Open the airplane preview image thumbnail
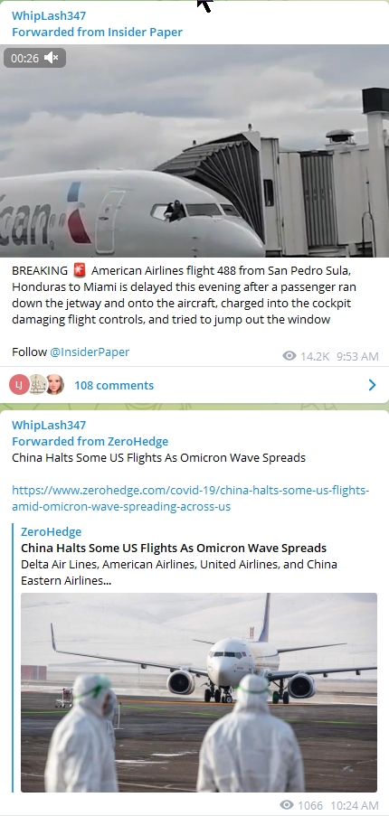 [x=199, y=692]
